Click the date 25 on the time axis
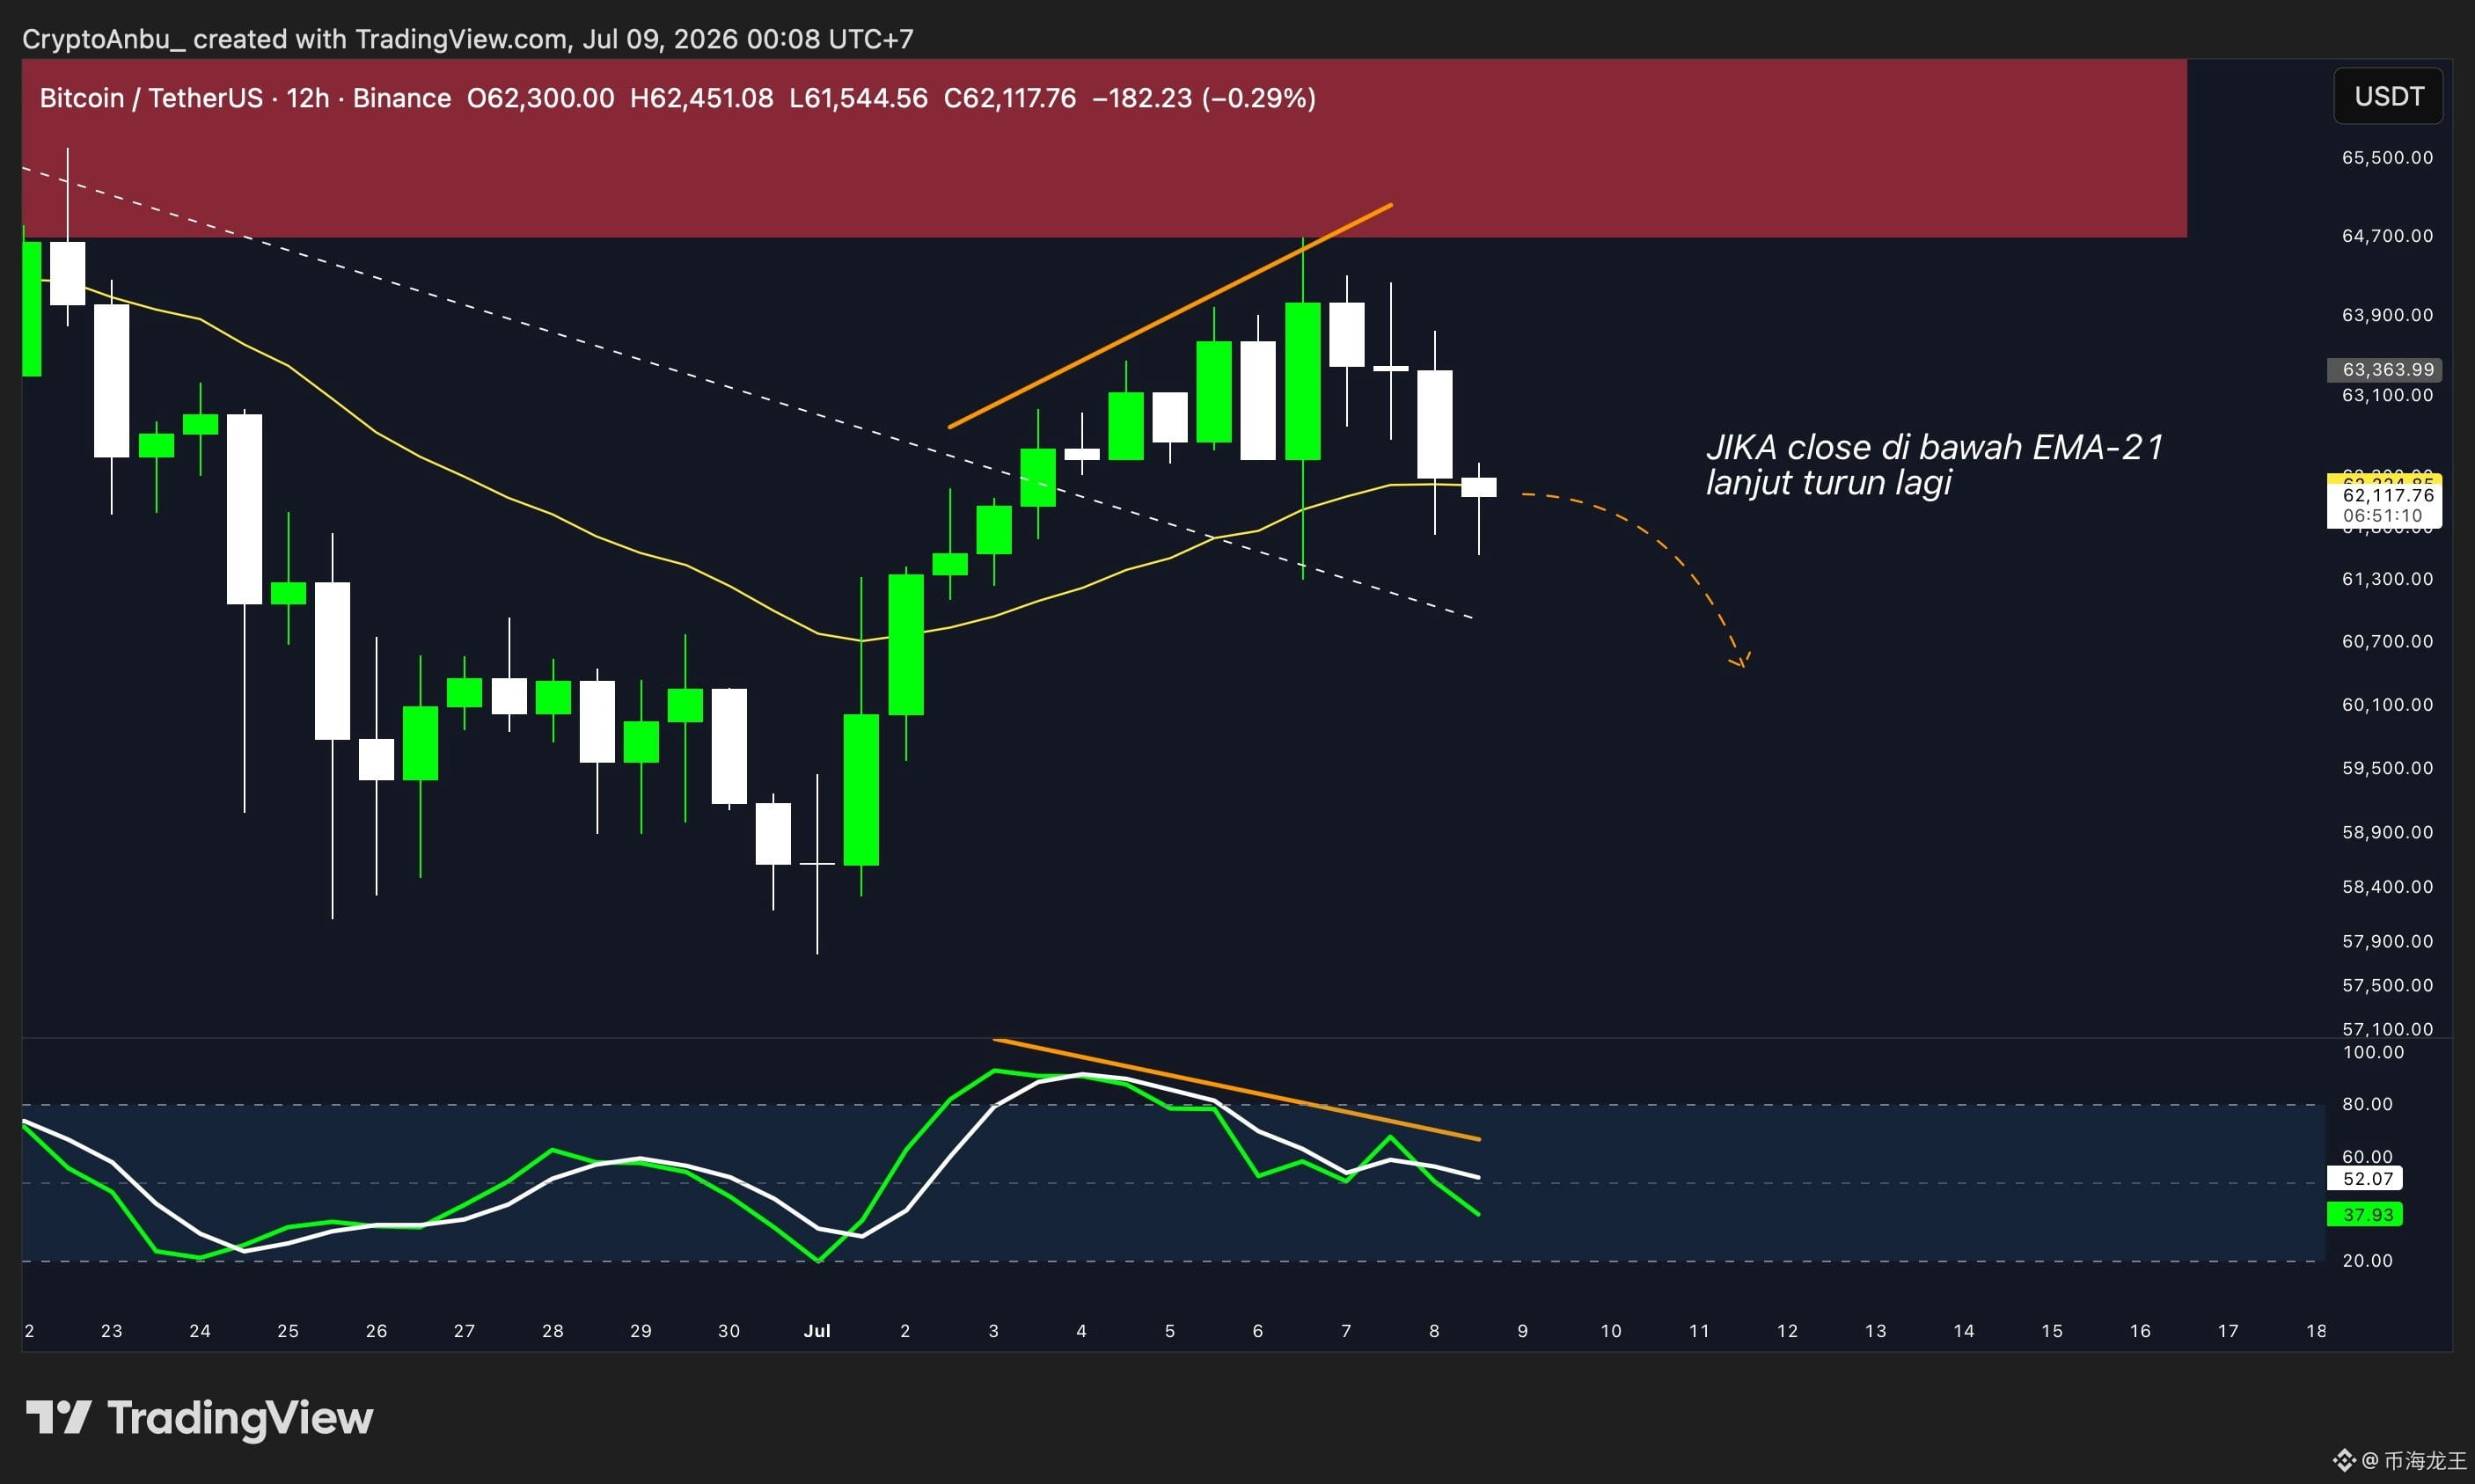The width and height of the screenshot is (2475, 1484). pyautogui.click(x=288, y=1331)
